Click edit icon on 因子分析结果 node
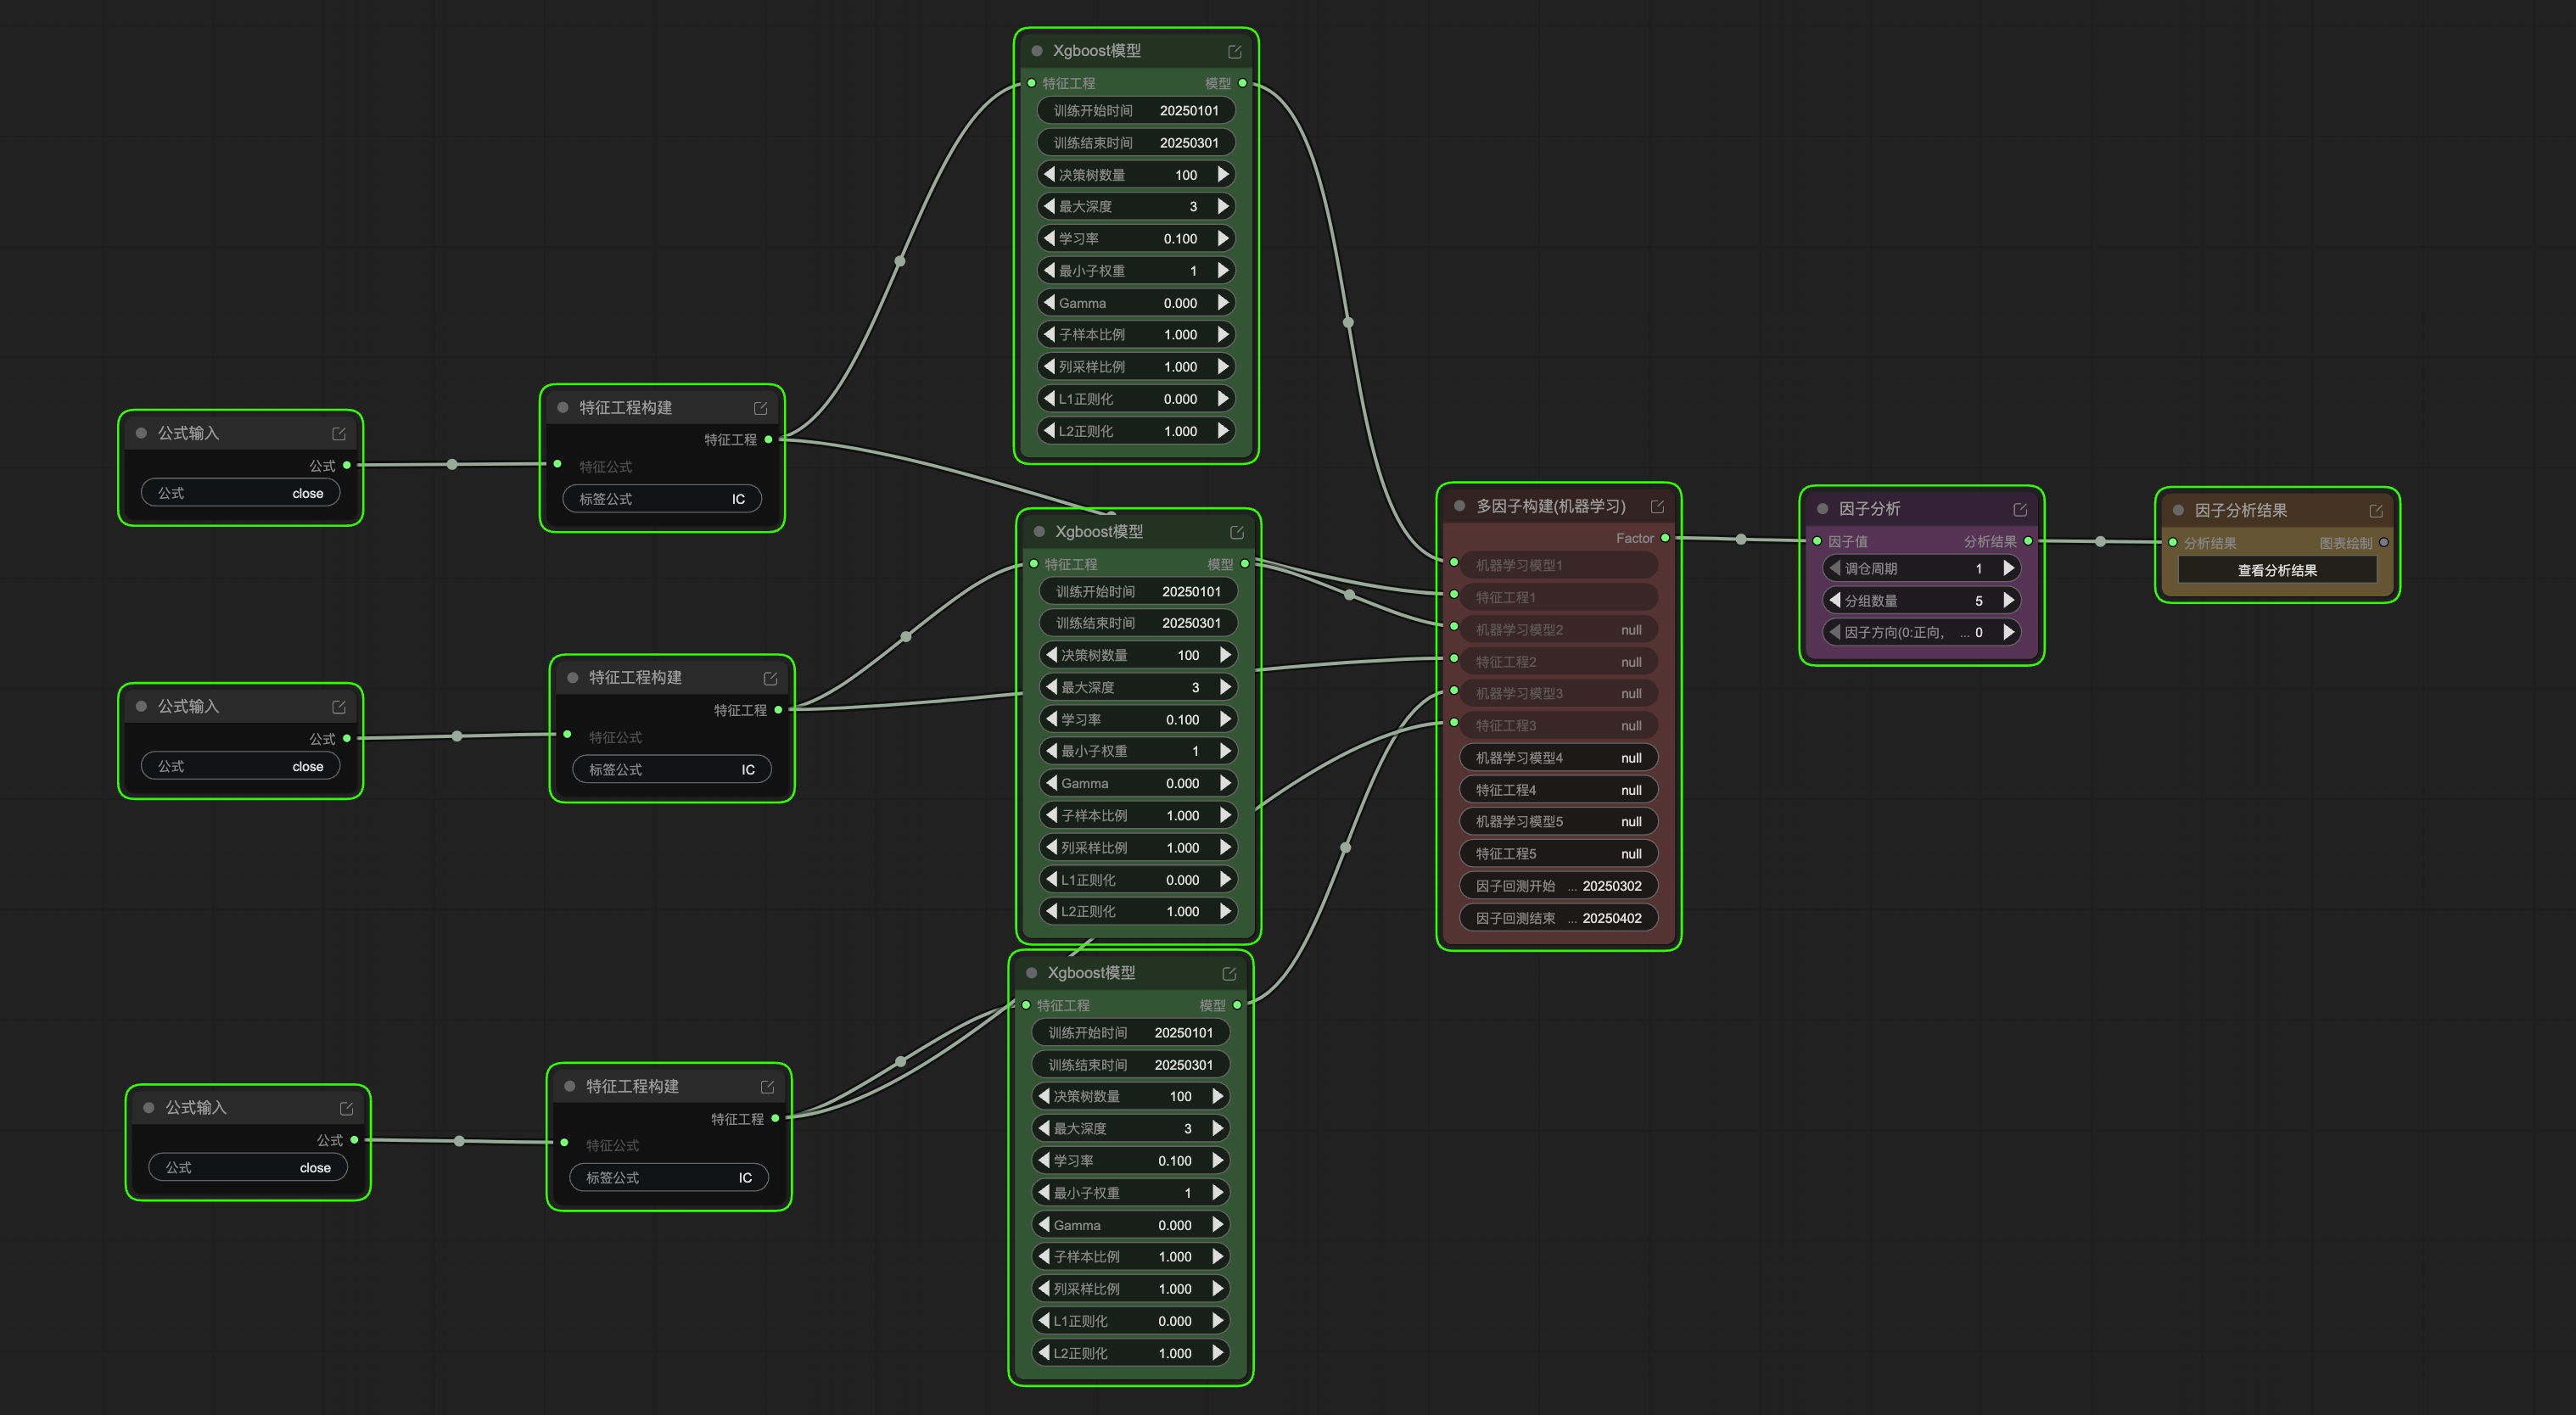Viewport: 2576px width, 1415px height. coord(2376,511)
